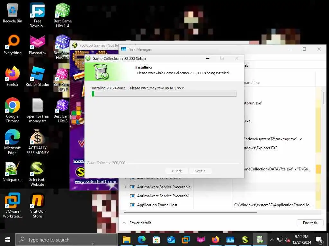Click the 700,000 Games window title
This screenshot has width=329, height=246.
99,45
